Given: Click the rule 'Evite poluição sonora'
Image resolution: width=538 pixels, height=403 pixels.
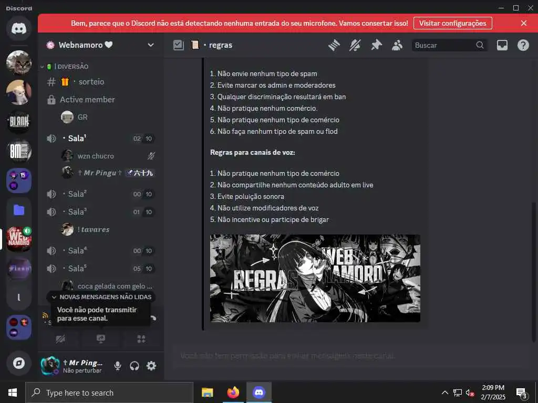Looking at the screenshot, I should pos(251,196).
